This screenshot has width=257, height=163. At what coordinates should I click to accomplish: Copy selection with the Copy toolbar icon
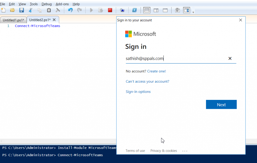click(x=39, y=10)
